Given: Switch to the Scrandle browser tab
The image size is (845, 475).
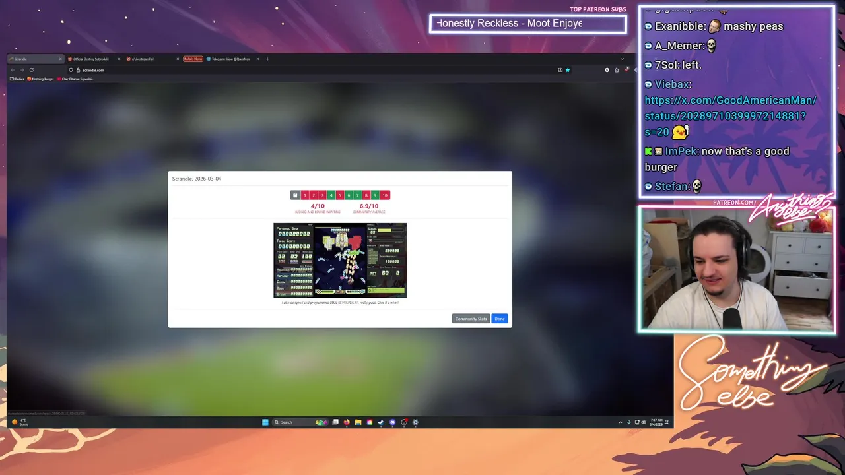Looking at the screenshot, I should point(36,59).
